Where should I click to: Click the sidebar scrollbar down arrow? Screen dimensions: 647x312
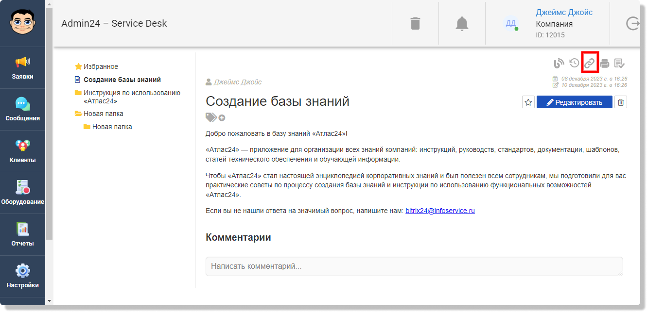click(49, 301)
